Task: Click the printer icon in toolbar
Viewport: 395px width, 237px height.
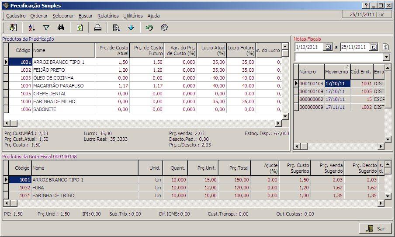Action: pos(98,28)
